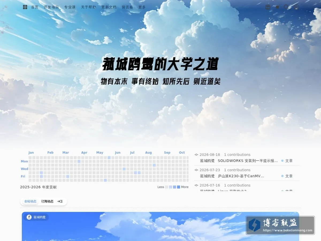Click the Fri weekday label
Image resolution: width=321 pixels, height=241 pixels.
23,176
